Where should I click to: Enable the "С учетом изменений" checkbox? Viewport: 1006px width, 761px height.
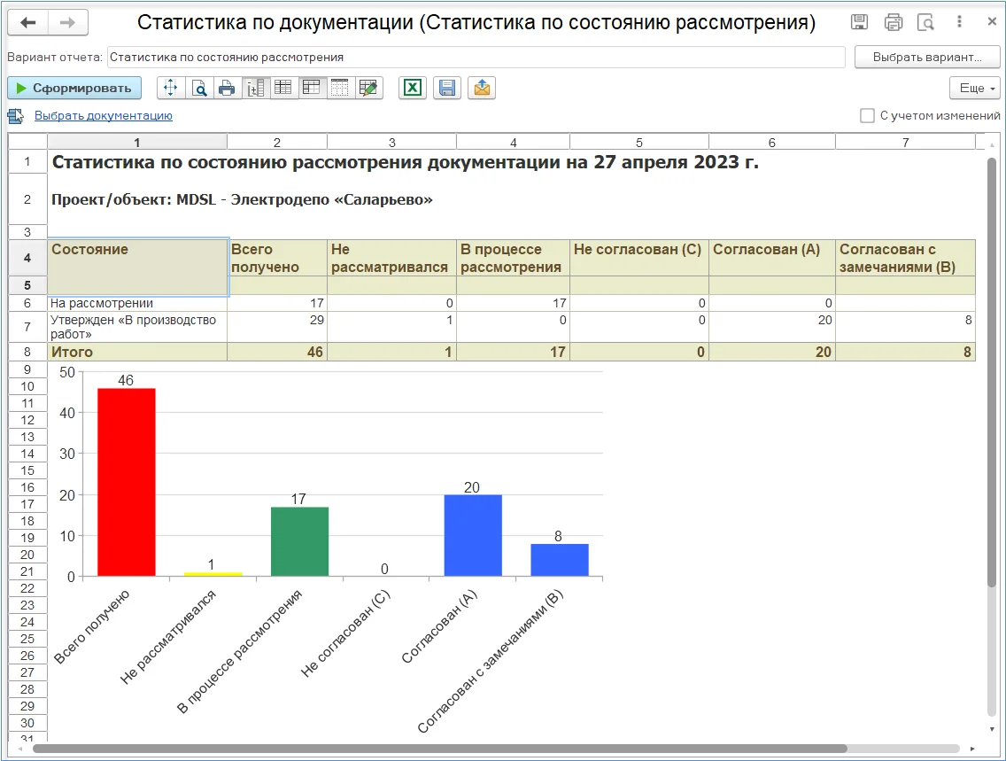pyautogui.click(x=868, y=116)
